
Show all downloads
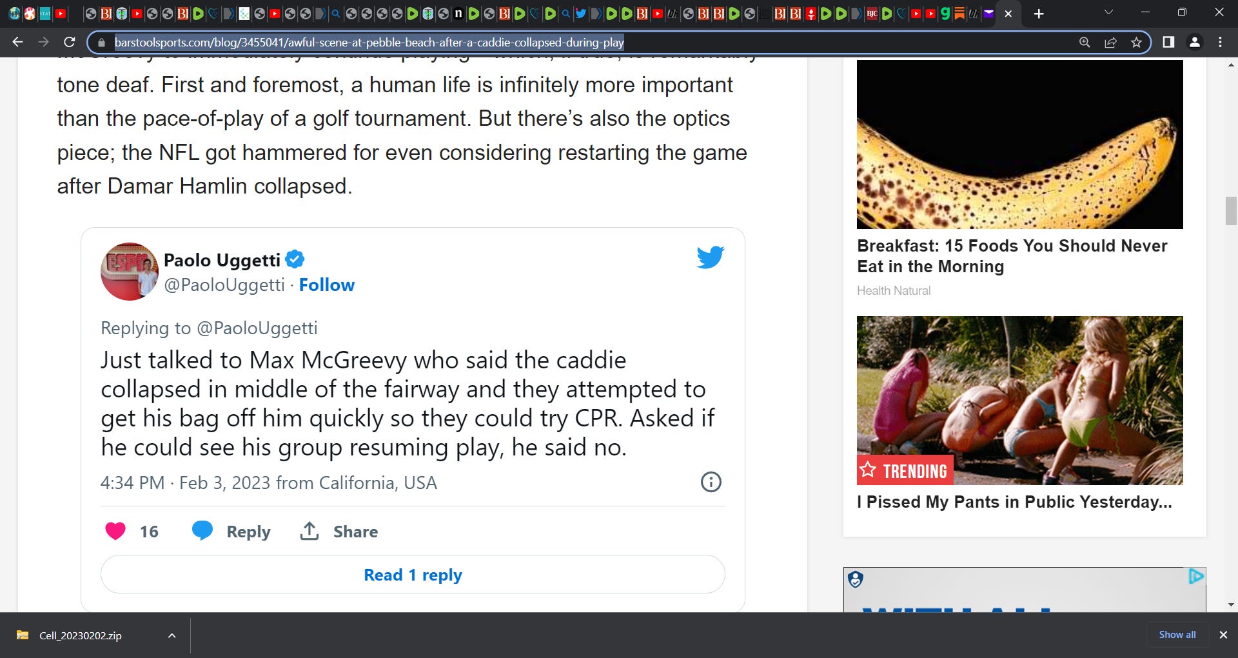[x=1177, y=634]
